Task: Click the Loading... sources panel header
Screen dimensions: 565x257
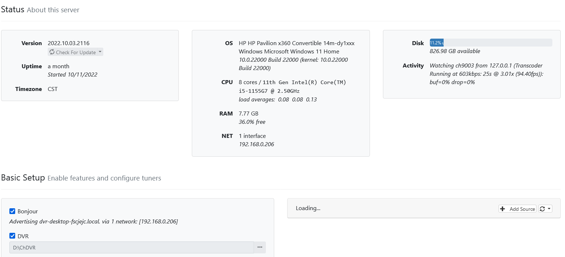Action: (308, 208)
